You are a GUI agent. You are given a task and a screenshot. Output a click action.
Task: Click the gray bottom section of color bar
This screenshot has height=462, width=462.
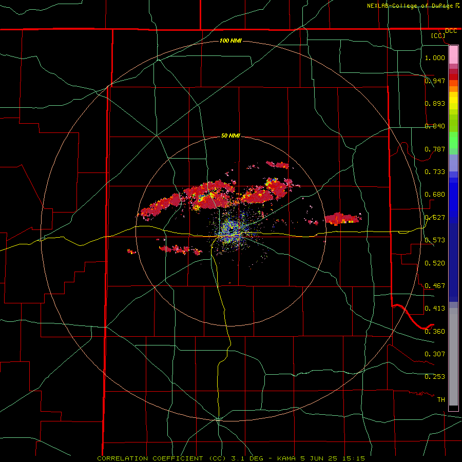pyautogui.click(x=453, y=357)
